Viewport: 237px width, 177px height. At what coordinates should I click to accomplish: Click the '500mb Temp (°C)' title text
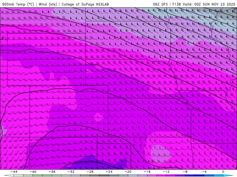[x=18, y=4]
